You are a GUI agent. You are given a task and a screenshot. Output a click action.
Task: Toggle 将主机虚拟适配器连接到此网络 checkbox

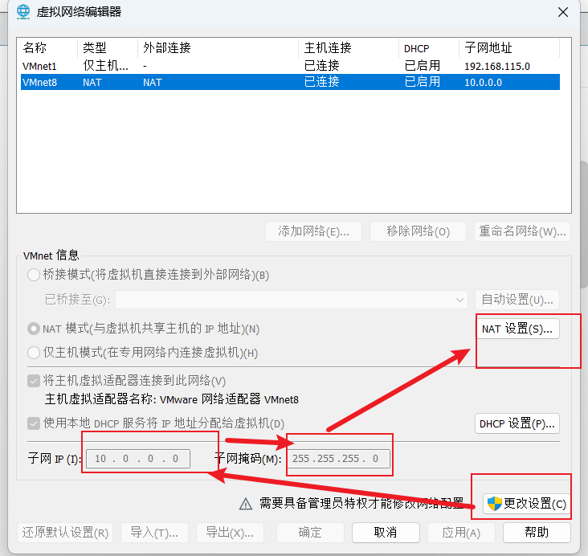[34, 381]
